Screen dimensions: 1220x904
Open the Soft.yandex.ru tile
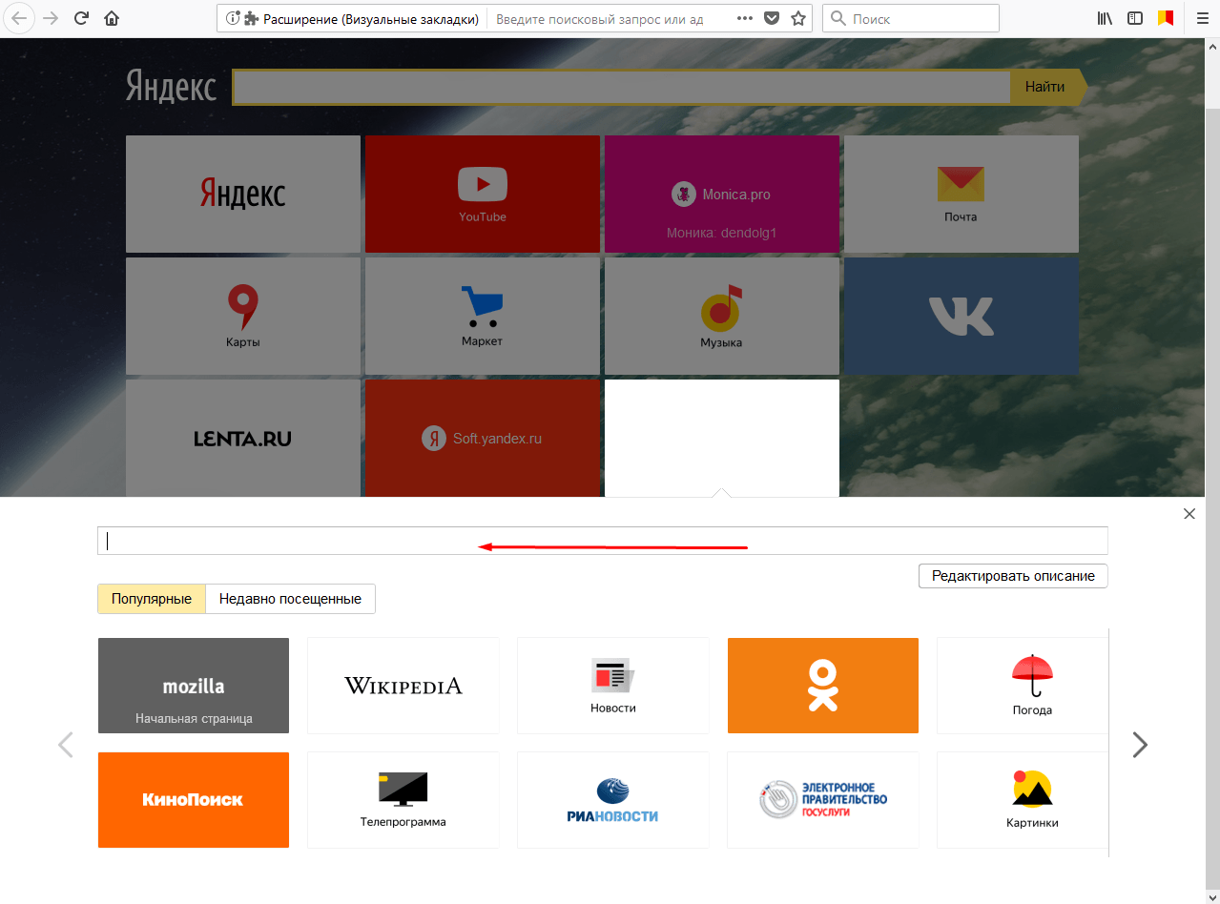(483, 438)
